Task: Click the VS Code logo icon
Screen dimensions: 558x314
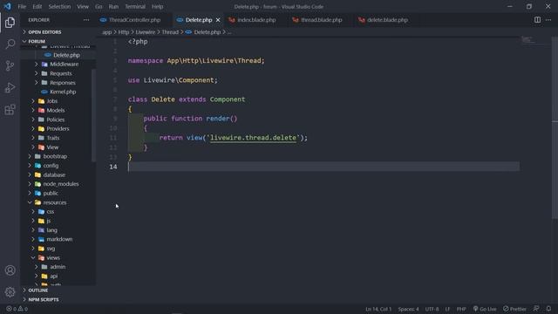Action: tap(7, 6)
